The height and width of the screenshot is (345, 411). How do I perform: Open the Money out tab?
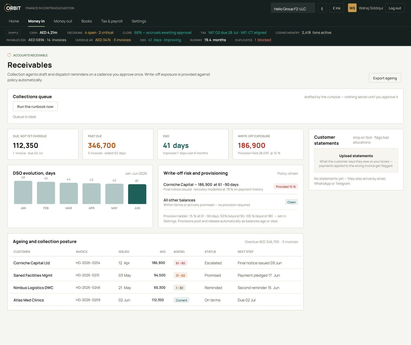(63, 21)
